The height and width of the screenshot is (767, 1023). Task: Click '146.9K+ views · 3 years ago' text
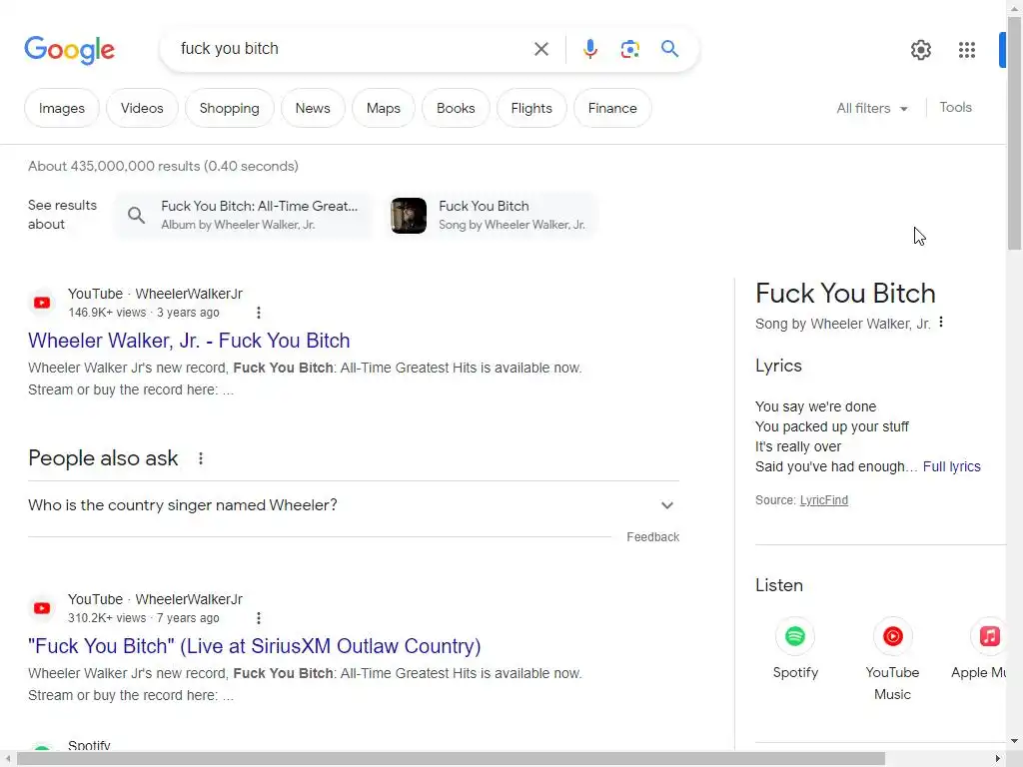[144, 313]
